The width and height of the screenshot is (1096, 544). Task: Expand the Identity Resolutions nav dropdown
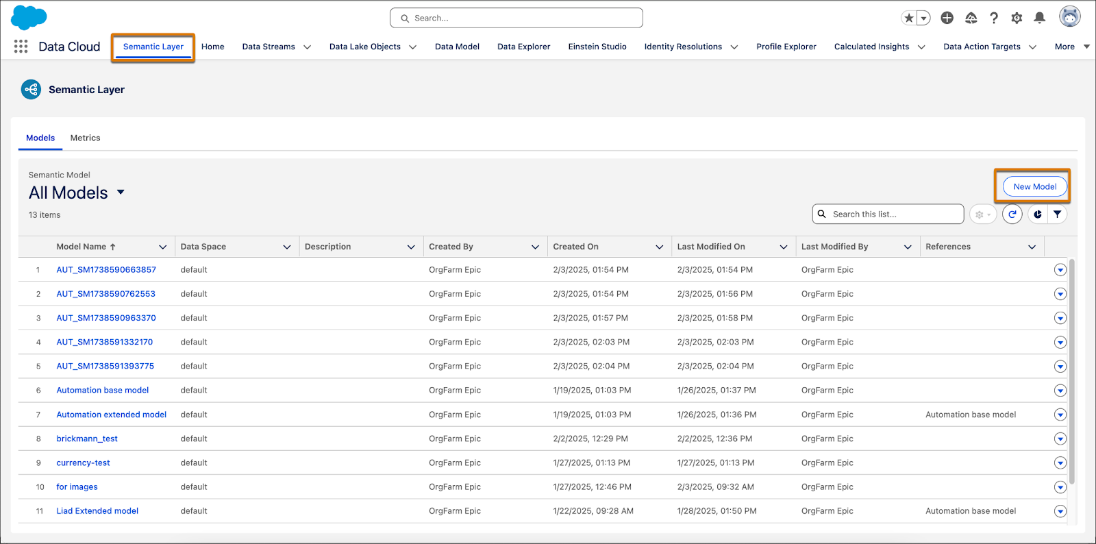[x=734, y=47]
